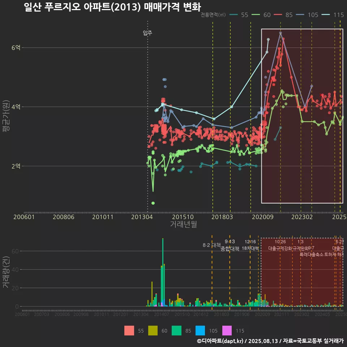347x347 pixels.
Task: Click 202009 on the price chart x-axis
Action: tap(263, 217)
